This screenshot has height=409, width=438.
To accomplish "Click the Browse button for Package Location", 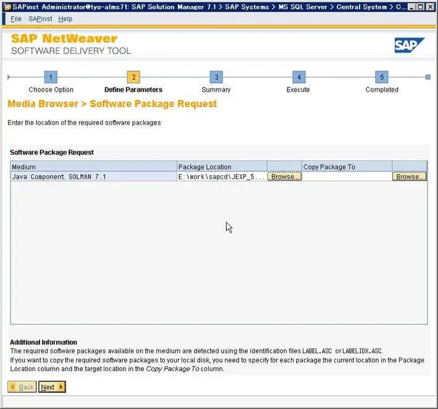I will coord(284,176).
